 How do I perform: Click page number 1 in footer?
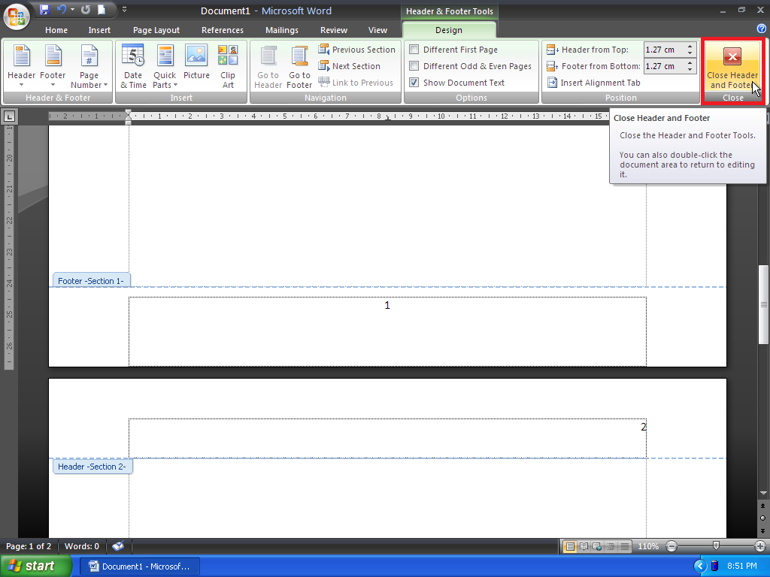pyautogui.click(x=387, y=306)
